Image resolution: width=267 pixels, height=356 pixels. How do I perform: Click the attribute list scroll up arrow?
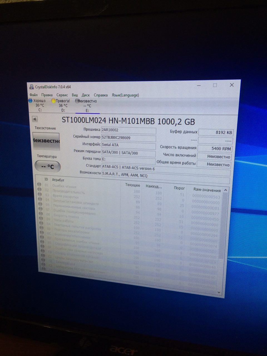pos(226,190)
